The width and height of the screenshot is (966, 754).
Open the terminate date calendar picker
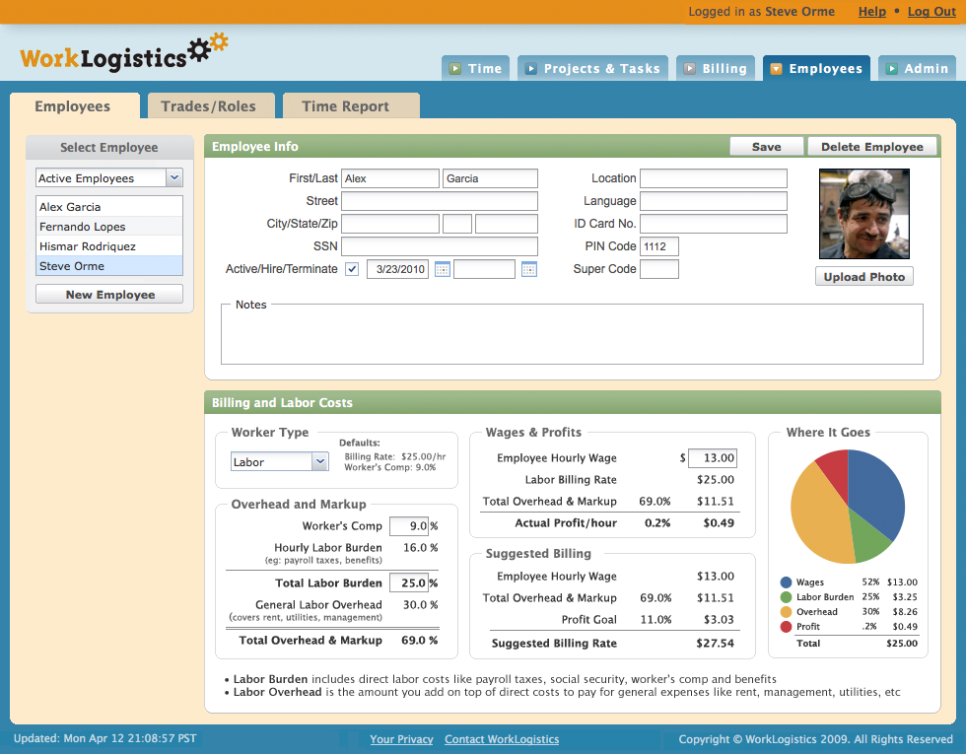click(x=528, y=268)
